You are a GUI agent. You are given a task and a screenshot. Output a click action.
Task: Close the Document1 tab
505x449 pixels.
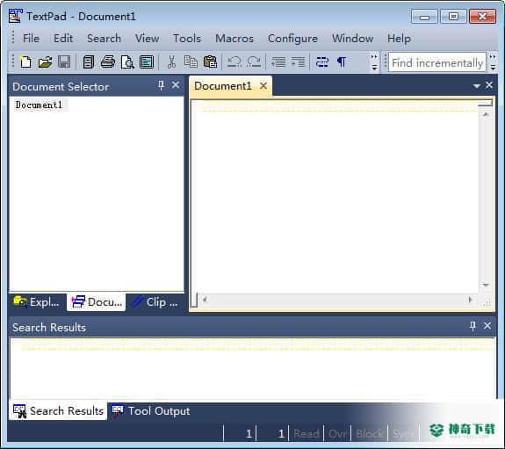click(263, 86)
